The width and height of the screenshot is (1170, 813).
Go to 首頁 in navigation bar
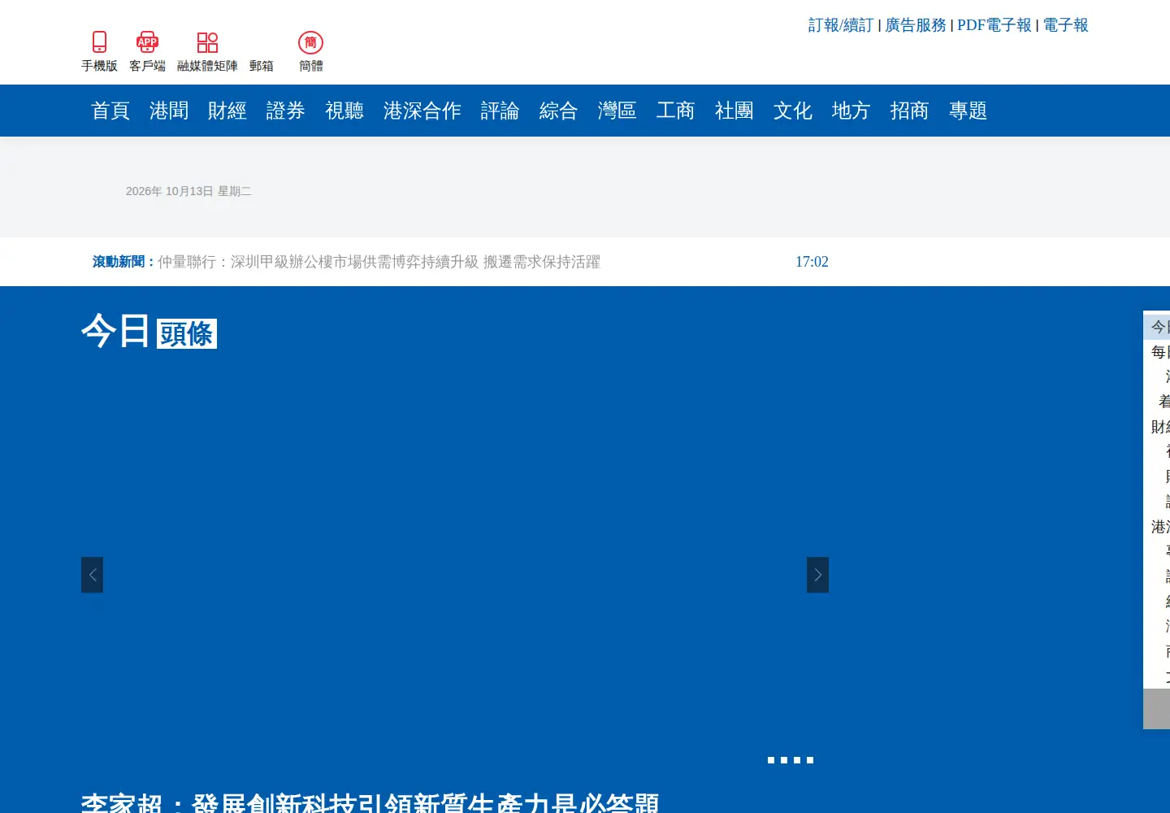pos(110,111)
